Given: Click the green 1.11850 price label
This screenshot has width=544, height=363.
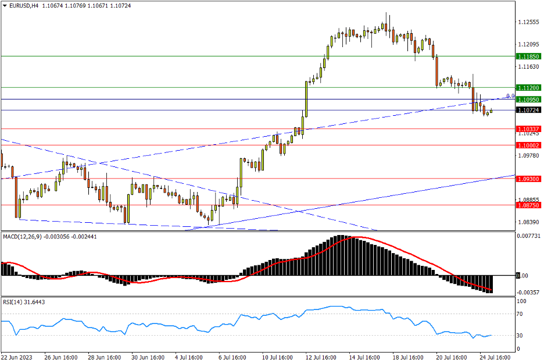Looking at the screenshot, I should tap(528, 56).
